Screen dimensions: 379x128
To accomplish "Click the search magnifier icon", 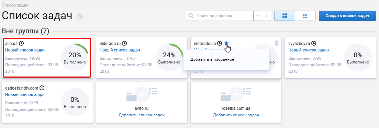I will (x=191, y=16).
